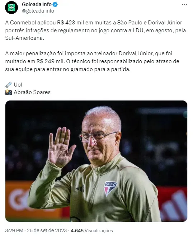193x238 pixels.
Task: Select the Abraão Soares photo credit
Action: (x=32, y=92)
